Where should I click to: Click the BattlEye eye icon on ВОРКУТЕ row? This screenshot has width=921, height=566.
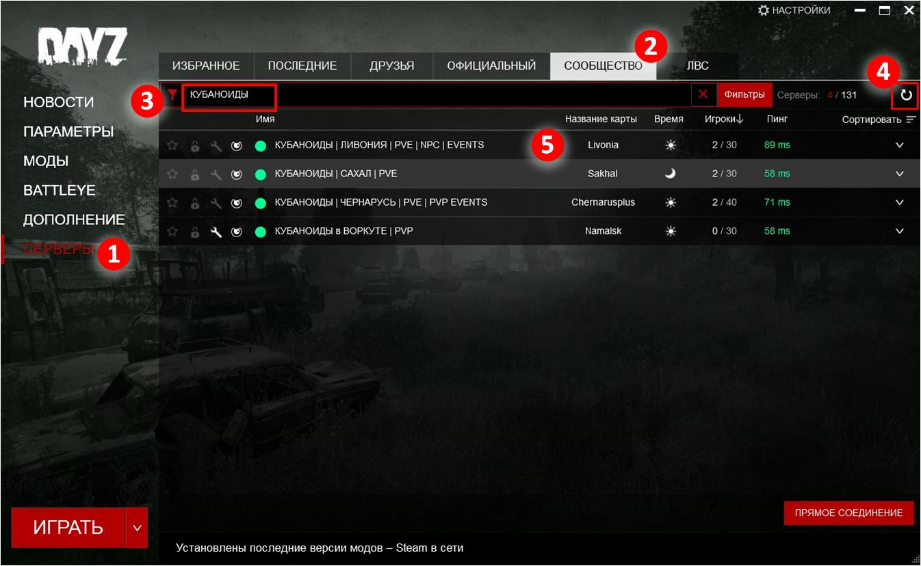(x=237, y=231)
